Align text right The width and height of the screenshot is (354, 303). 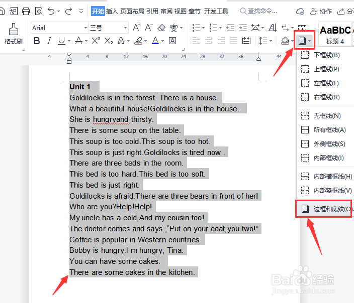click(x=221, y=41)
